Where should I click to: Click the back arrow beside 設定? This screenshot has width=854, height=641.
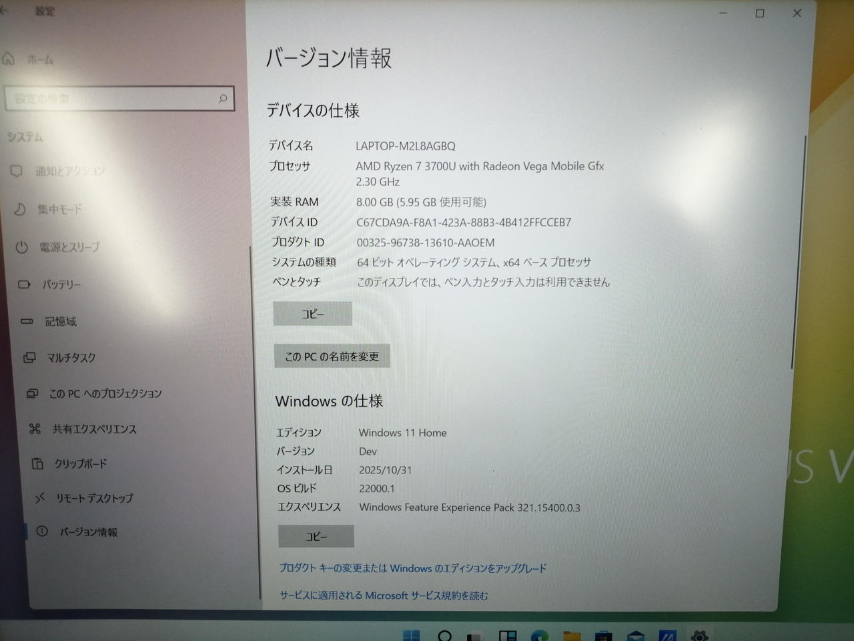pyautogui.click(x=5, y=11)
